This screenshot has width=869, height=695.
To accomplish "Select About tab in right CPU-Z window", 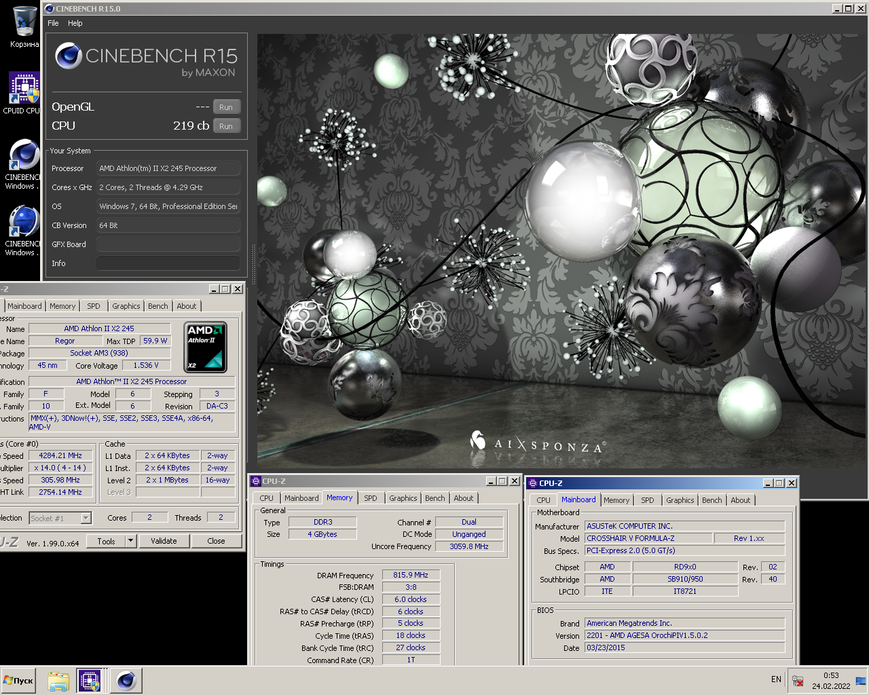I will pos(741,500).
